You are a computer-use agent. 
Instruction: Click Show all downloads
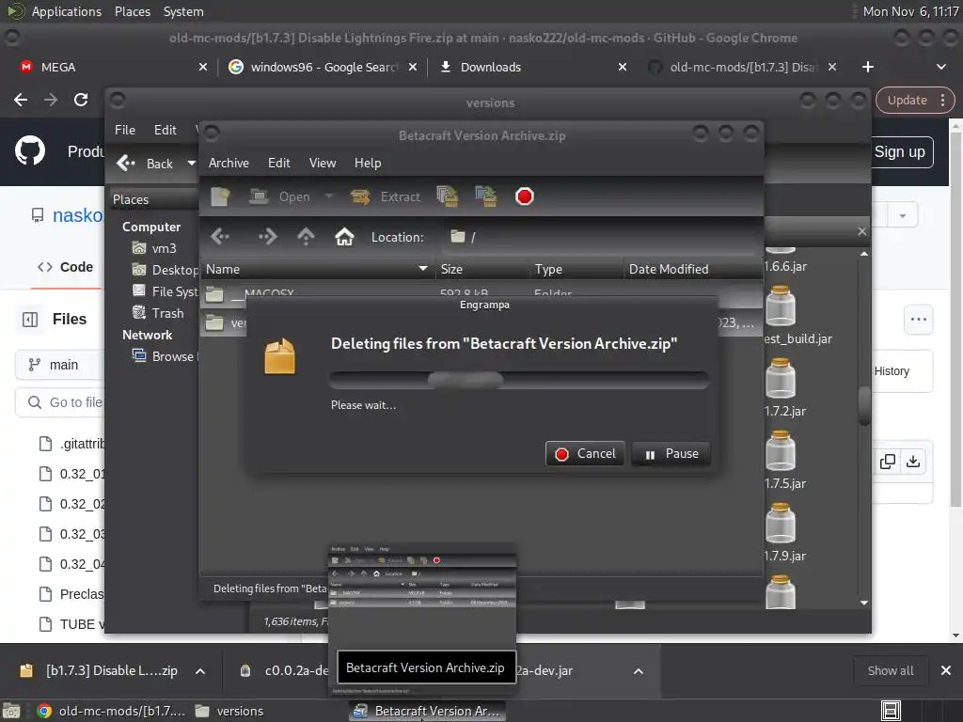(891, 670)
